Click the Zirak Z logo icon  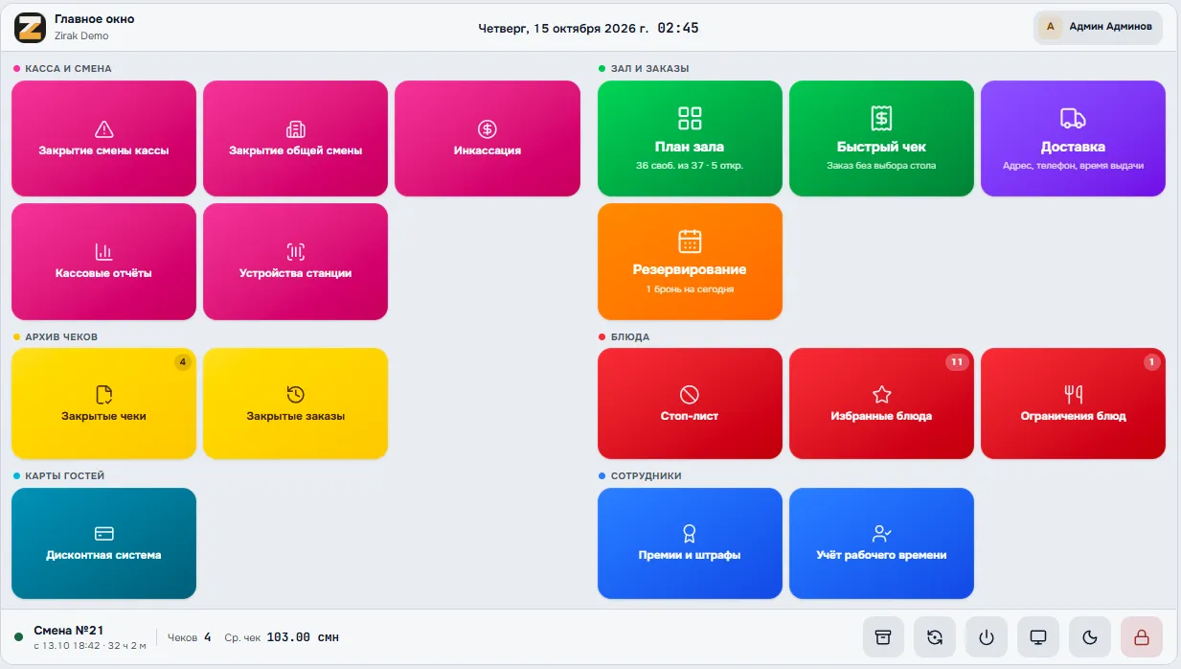(30, 28)
